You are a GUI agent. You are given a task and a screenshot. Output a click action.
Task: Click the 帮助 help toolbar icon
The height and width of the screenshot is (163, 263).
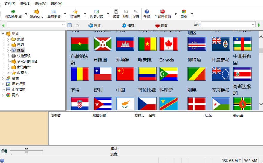point(147,12)
